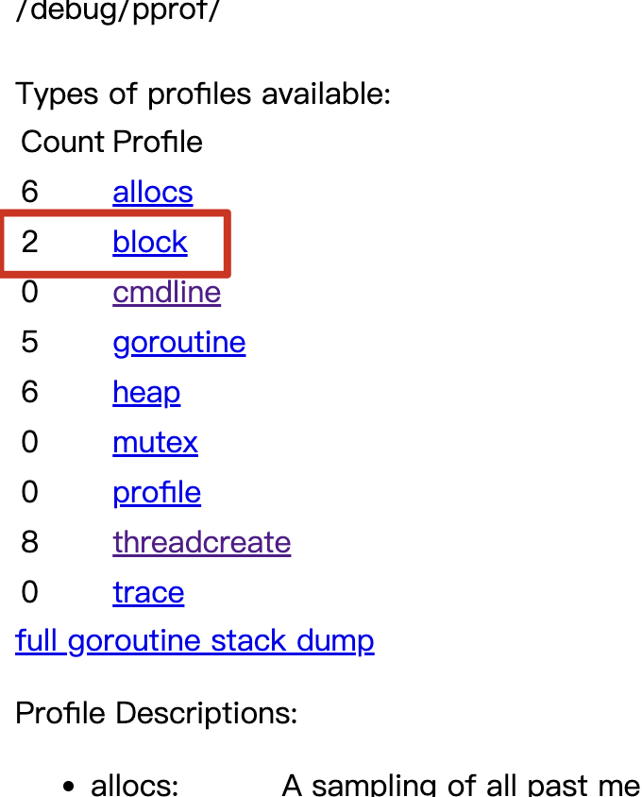This screenshot has height=797, width=642.
Task: Click the count 2 beside block
Action: click(30, 243)
